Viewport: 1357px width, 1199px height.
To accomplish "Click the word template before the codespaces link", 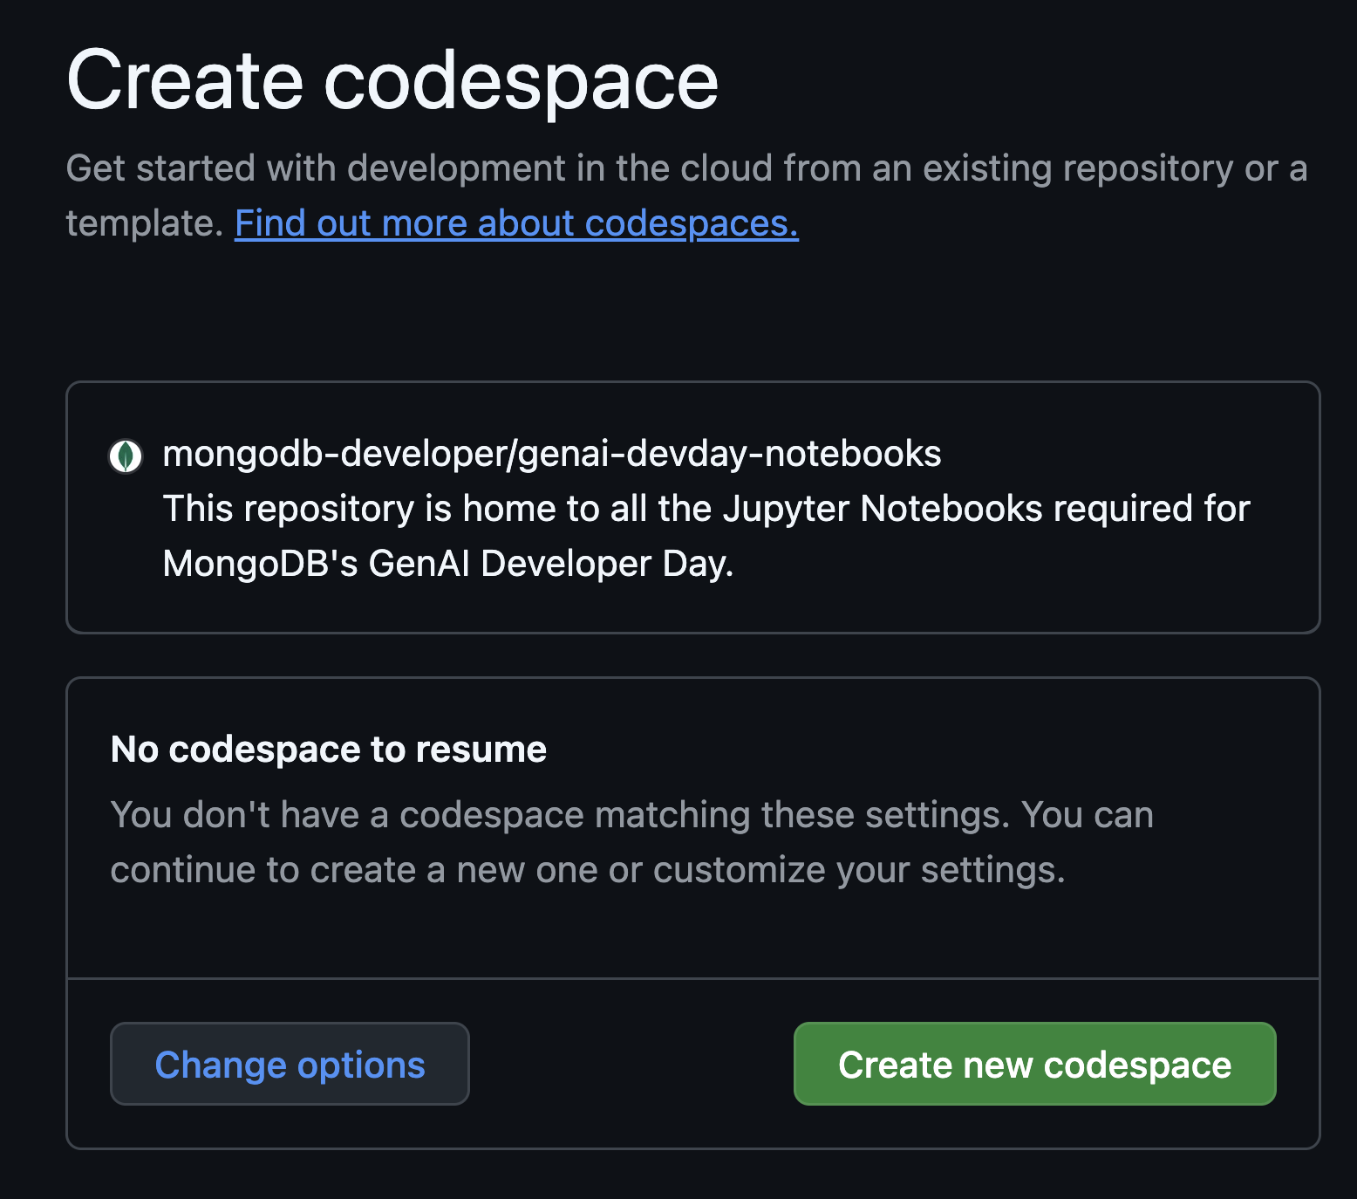I will (145, 223).
